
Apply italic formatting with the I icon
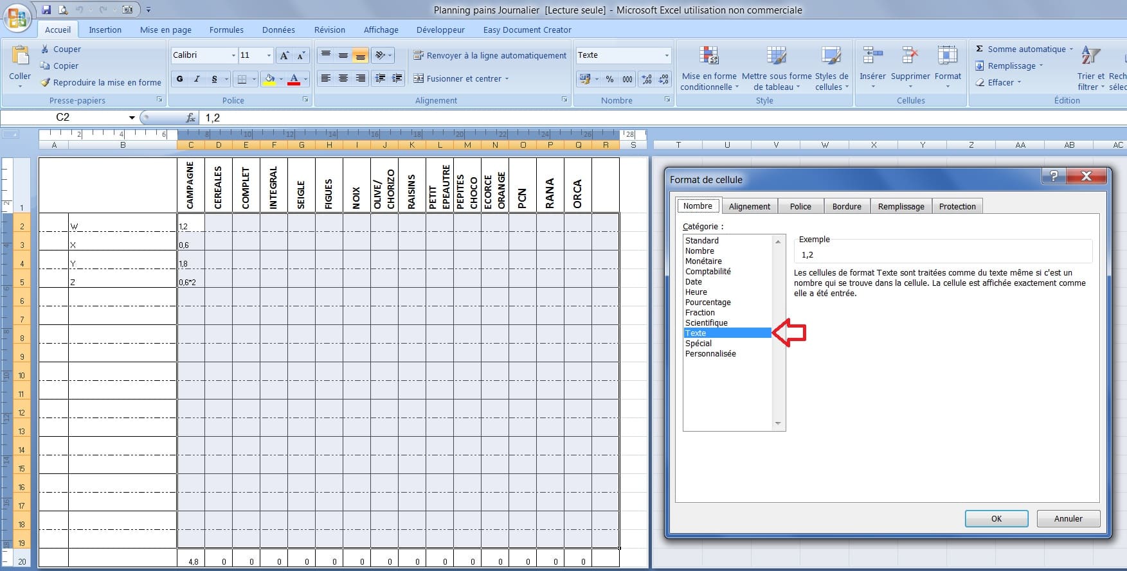pyautogui.click(x=197, y=79)
